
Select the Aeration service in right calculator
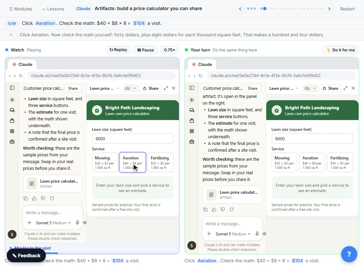pos(312,162)
